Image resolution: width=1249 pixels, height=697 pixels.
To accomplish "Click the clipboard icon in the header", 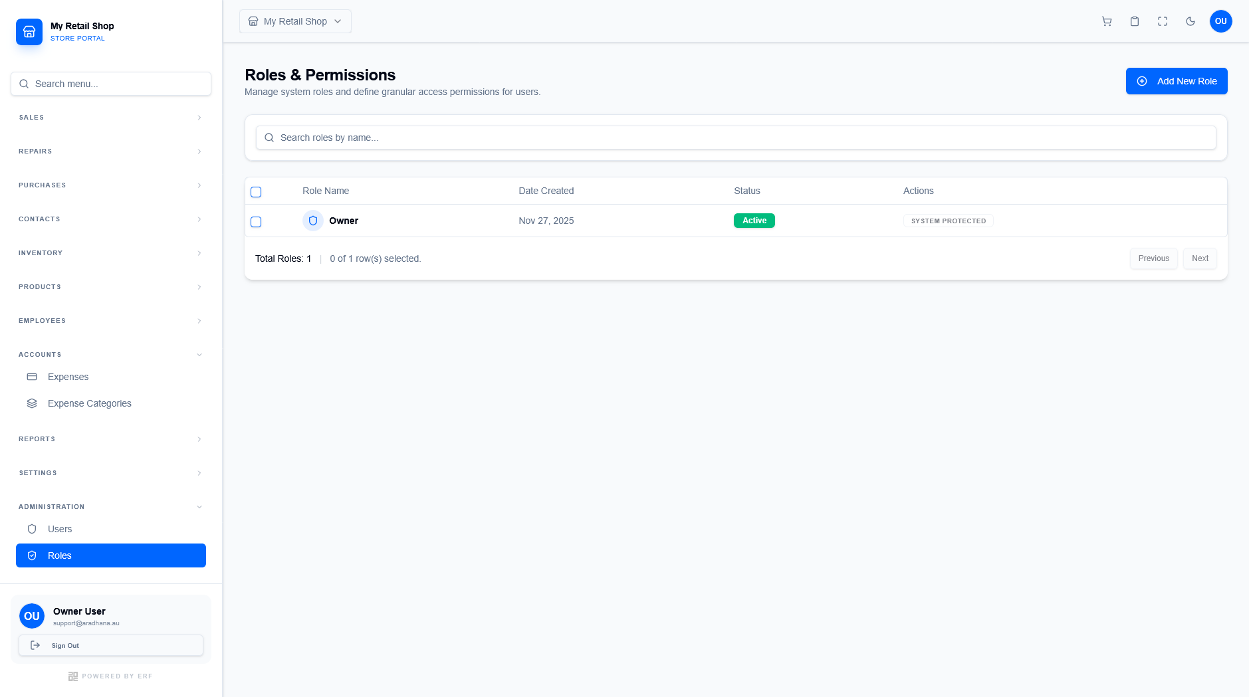I will pyautogui.click(x=1134, y=21).
